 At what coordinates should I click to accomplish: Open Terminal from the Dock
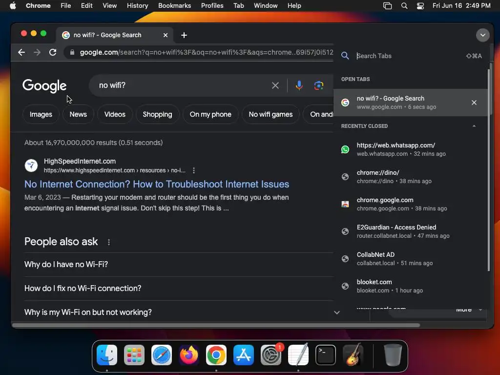point(326,355)
